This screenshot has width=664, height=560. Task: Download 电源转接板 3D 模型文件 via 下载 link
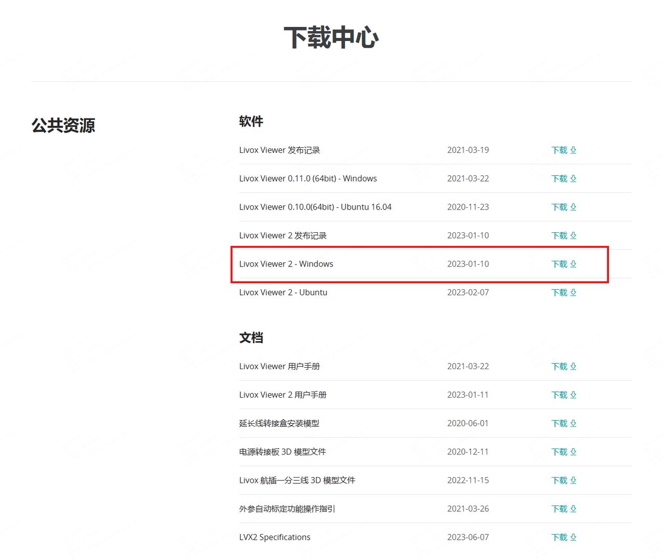click(x=564, y=452)
